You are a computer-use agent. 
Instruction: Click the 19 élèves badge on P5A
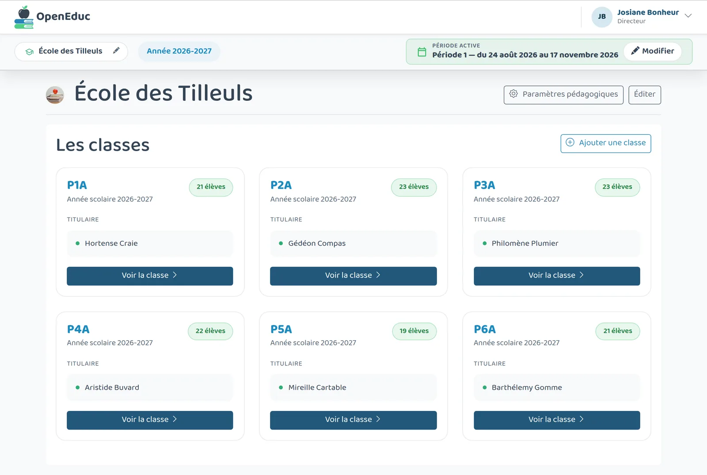414,331
